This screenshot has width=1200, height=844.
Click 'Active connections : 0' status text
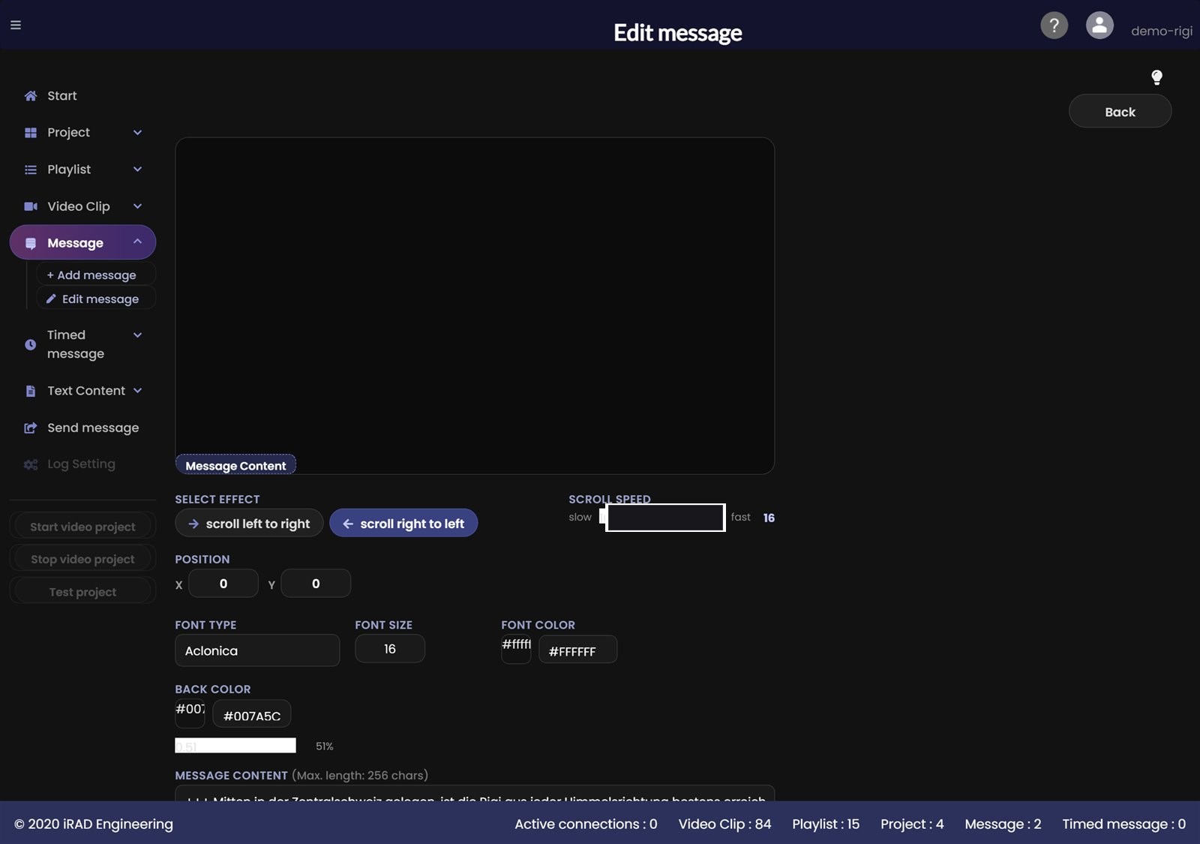tap(586, 824)
